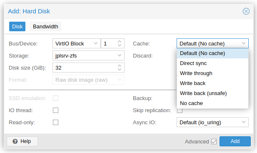This screenshot has height=153, width=257.
Task: Close the Add Hard Disk dialog
Action: (246, 11)
